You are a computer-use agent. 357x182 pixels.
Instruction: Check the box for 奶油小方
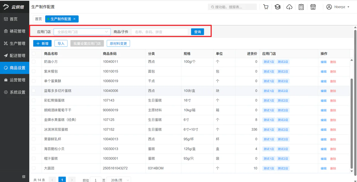point(34,62)
